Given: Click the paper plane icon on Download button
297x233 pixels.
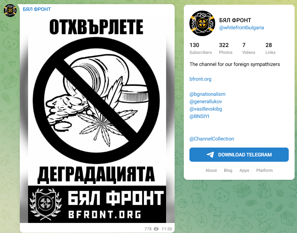Looking at the screenshot, I should (x=210, y=155).
